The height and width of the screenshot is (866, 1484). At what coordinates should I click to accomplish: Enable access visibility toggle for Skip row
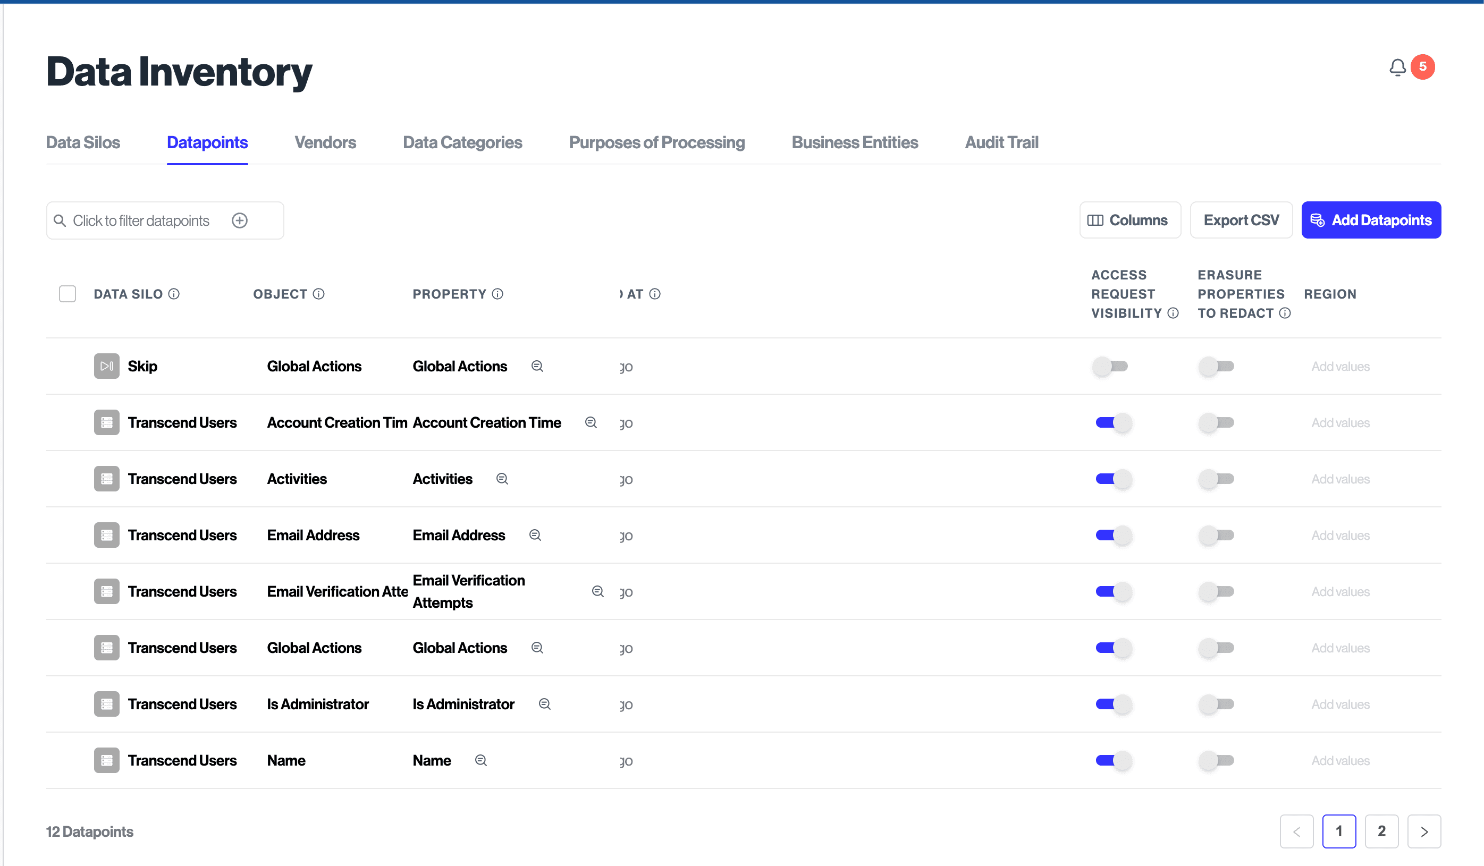(1110, 366)
